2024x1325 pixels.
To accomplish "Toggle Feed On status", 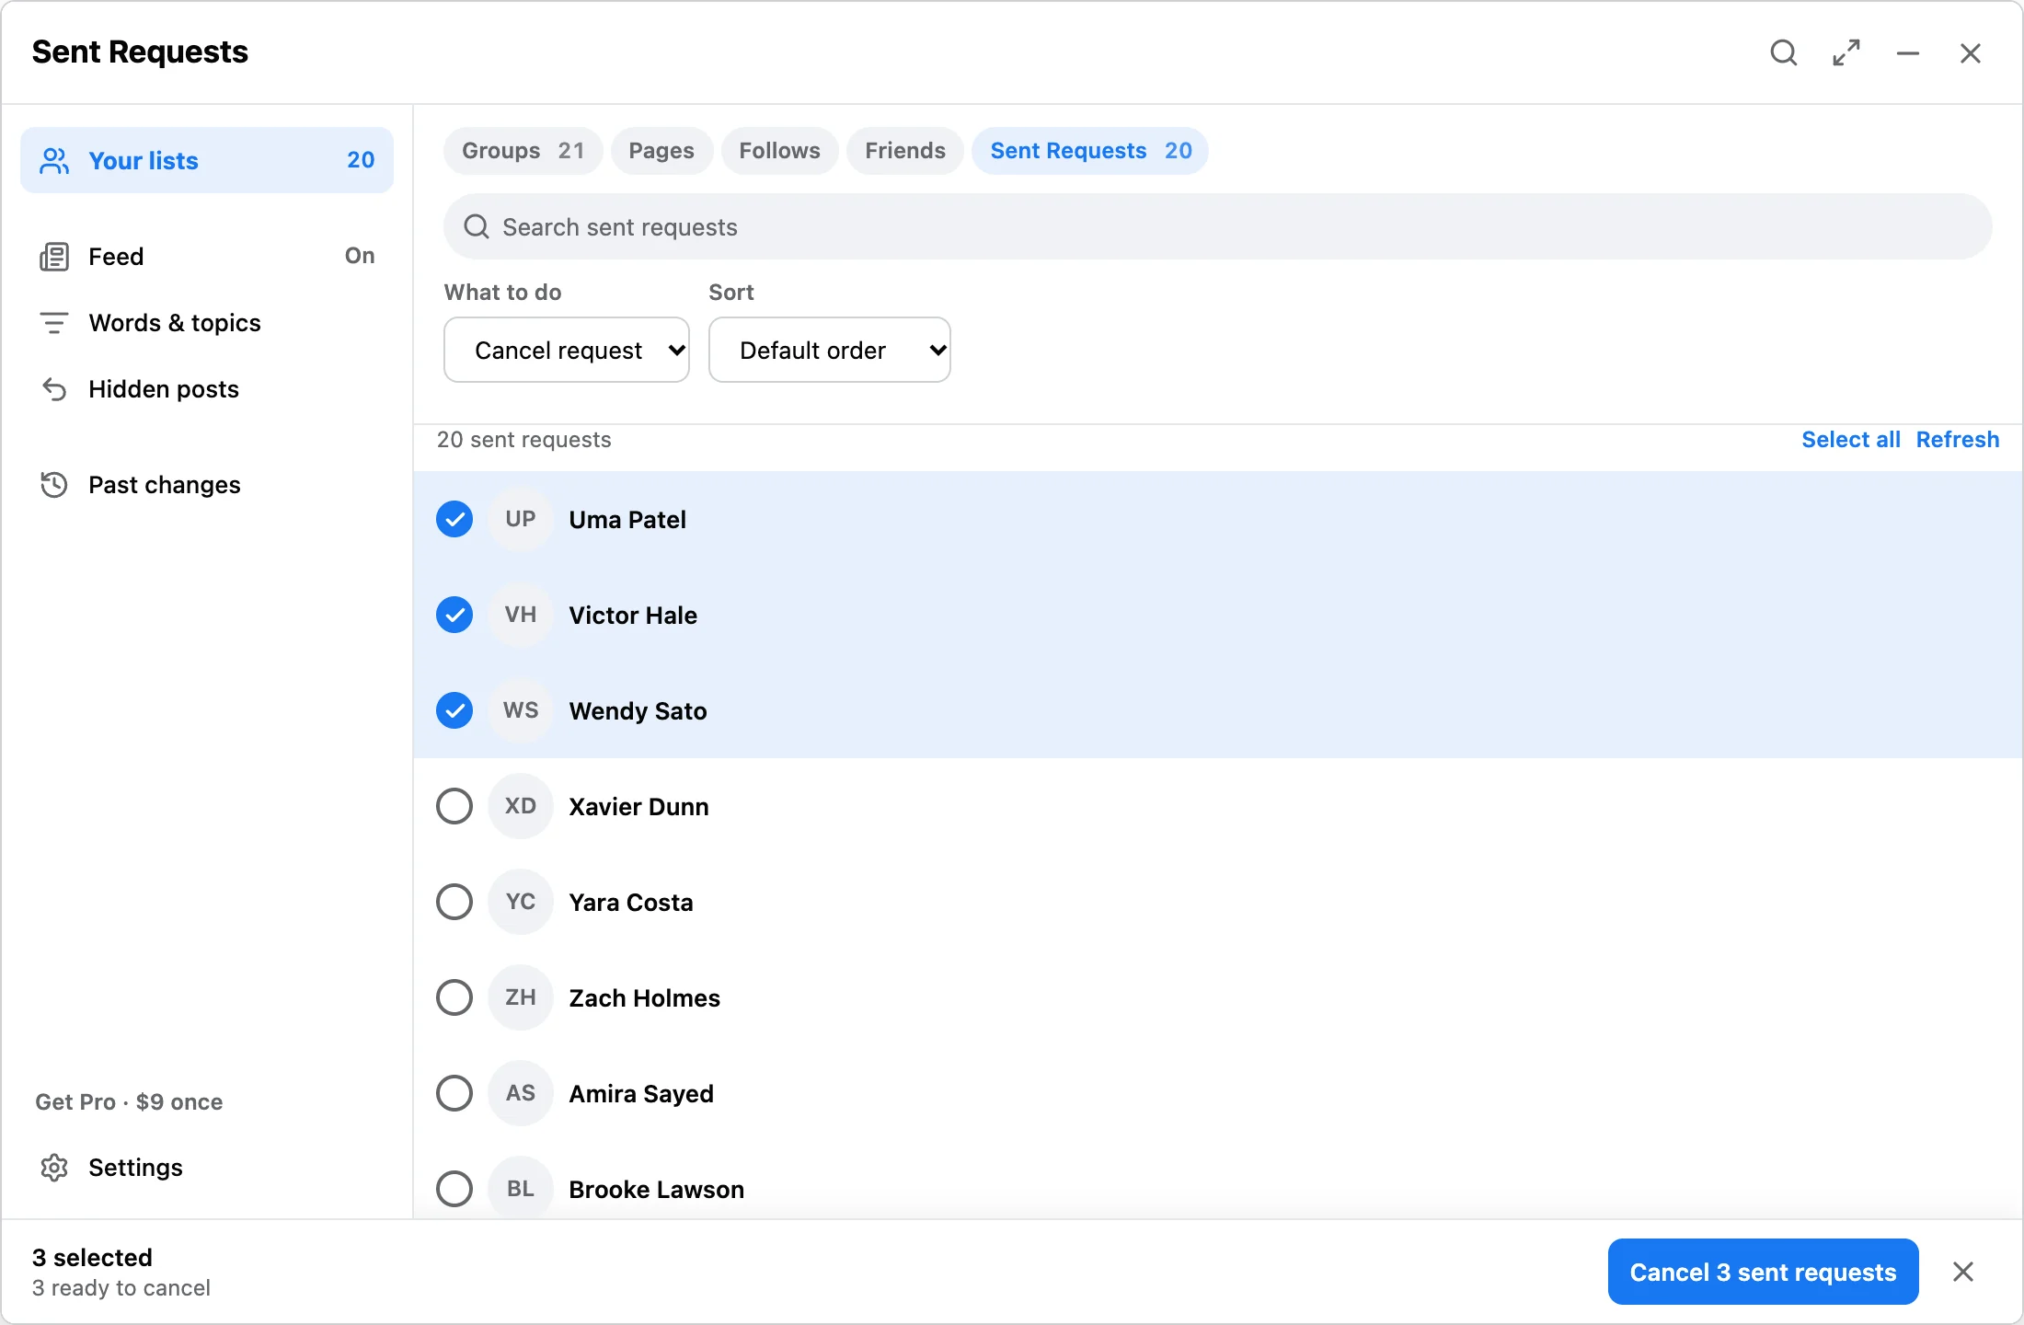I will pyautogui.click(x=360, y=256).
